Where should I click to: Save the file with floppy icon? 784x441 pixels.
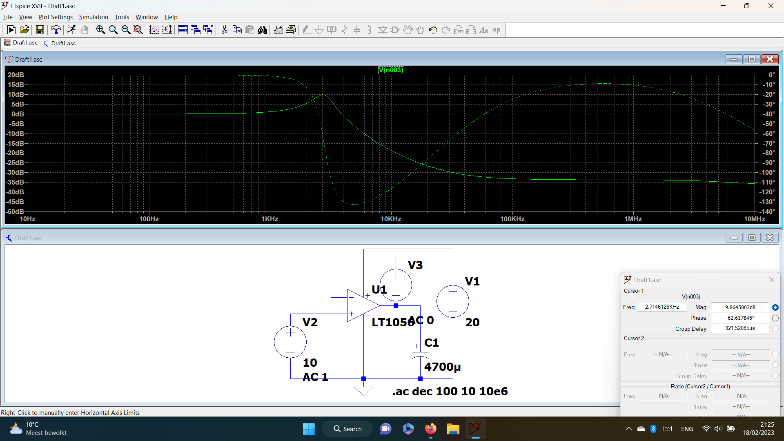[40, 30]
